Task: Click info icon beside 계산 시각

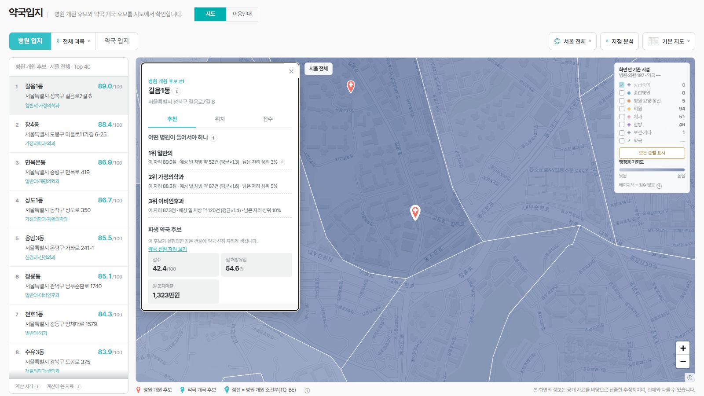Action: click(x=37, y=386)
